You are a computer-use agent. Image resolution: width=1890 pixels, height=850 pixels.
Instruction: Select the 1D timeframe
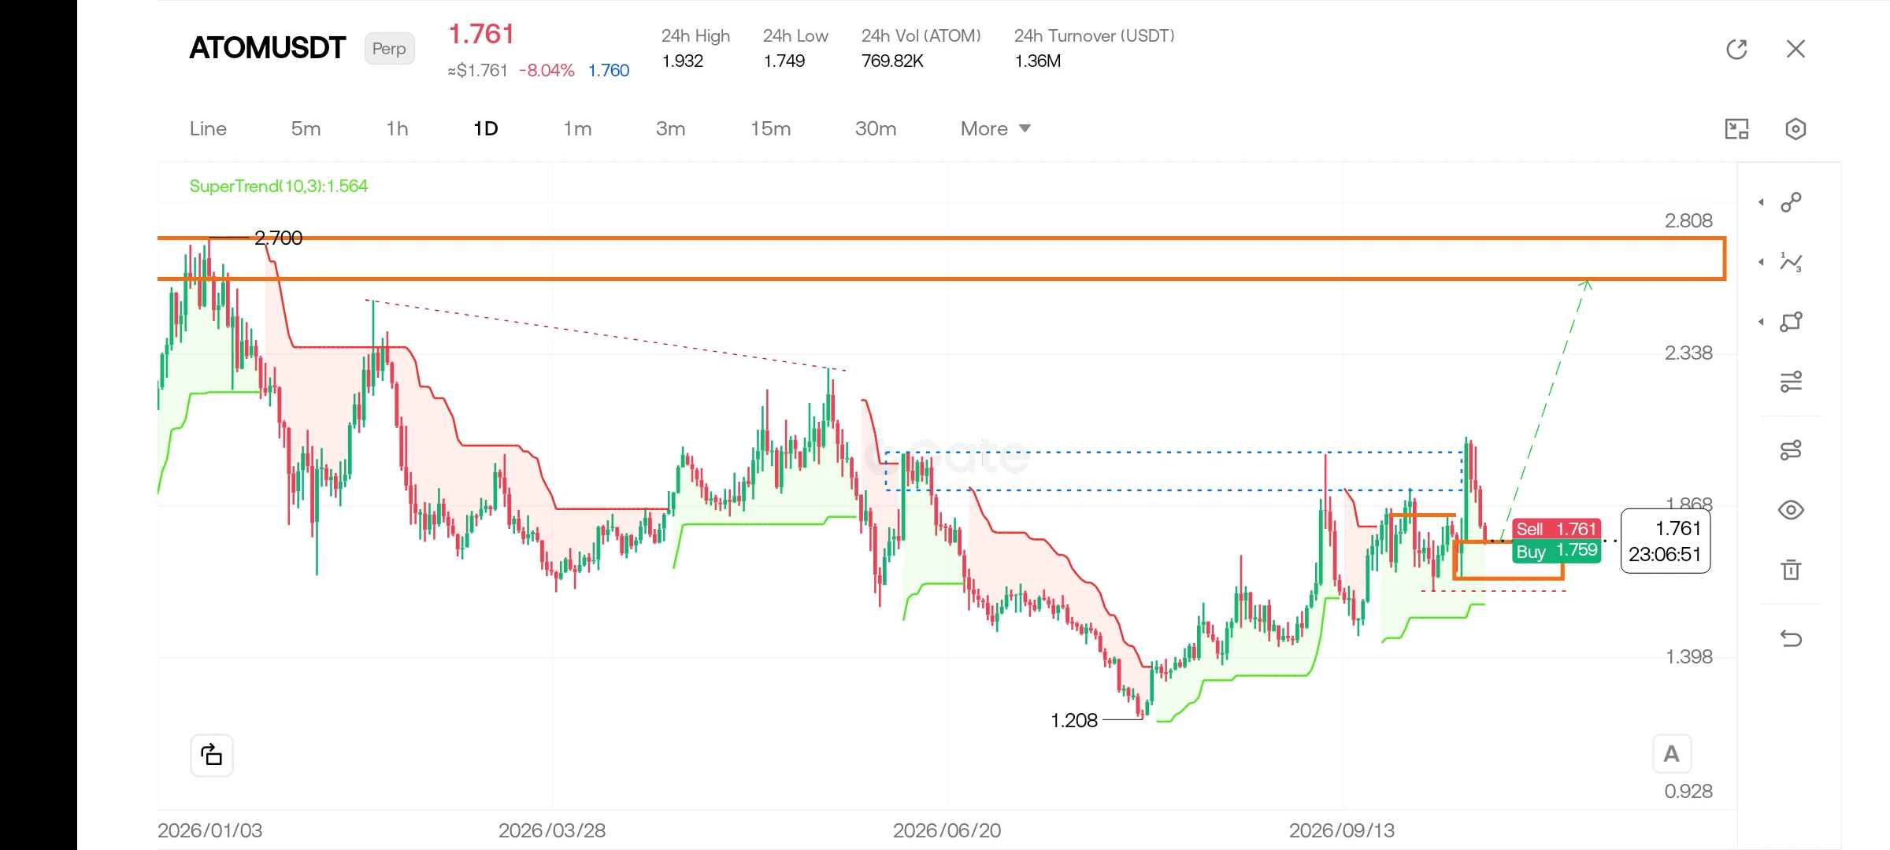[x=486, y=129]
